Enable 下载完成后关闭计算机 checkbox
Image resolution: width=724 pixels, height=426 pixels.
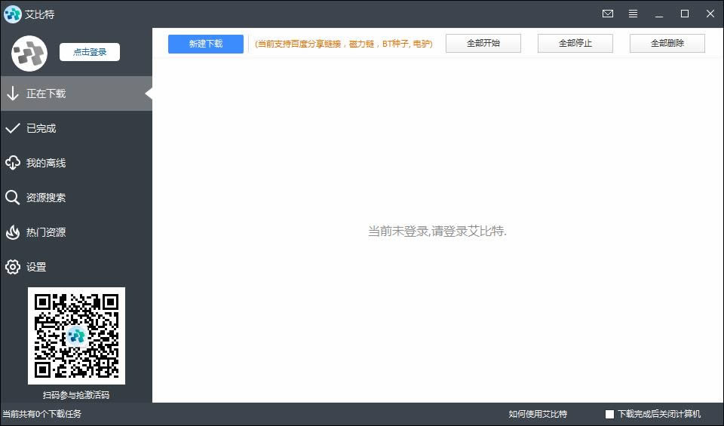pos(609,415)
